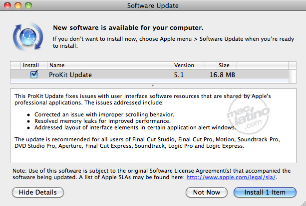Click the window resize grip corner

coord(303,204)
